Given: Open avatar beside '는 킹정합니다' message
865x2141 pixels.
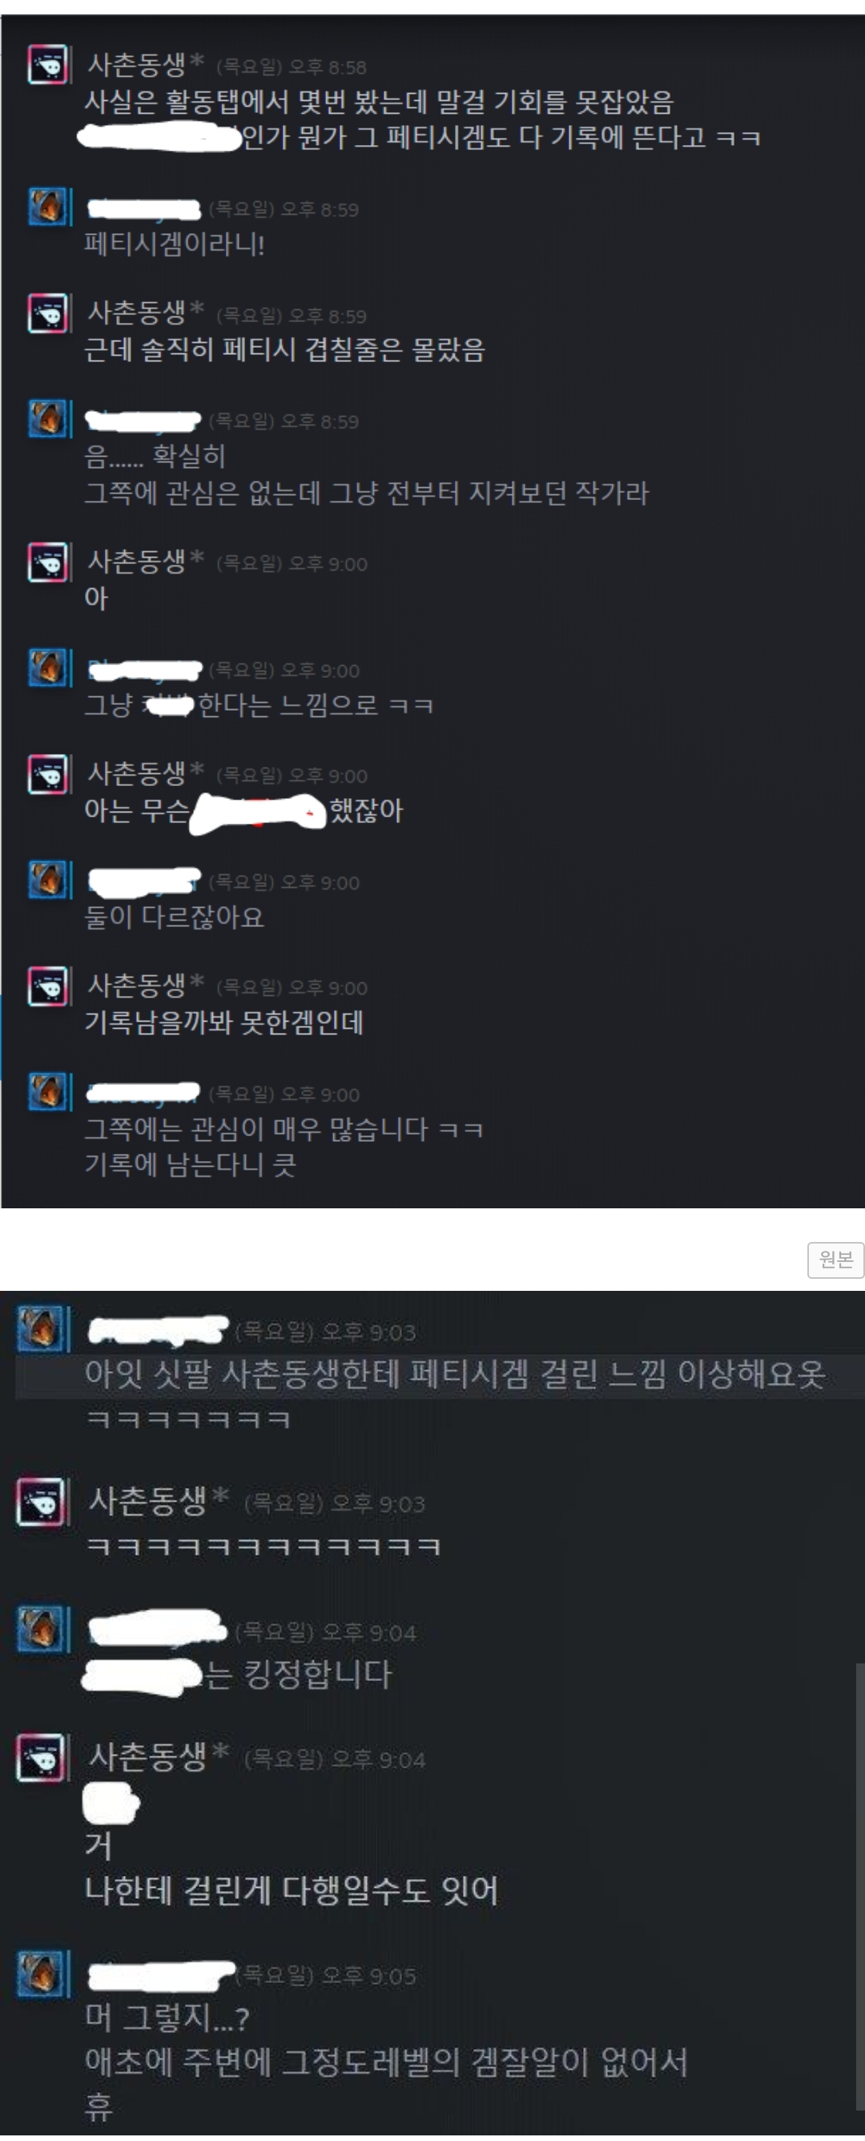Looking at the screenshot, I should pos(41,1629).
